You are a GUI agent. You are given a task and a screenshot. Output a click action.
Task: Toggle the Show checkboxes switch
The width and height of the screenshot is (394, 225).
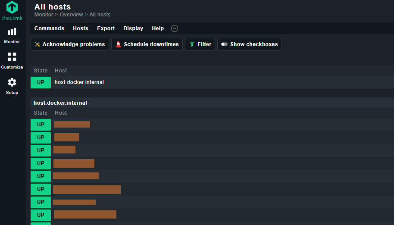pos(224,44)
